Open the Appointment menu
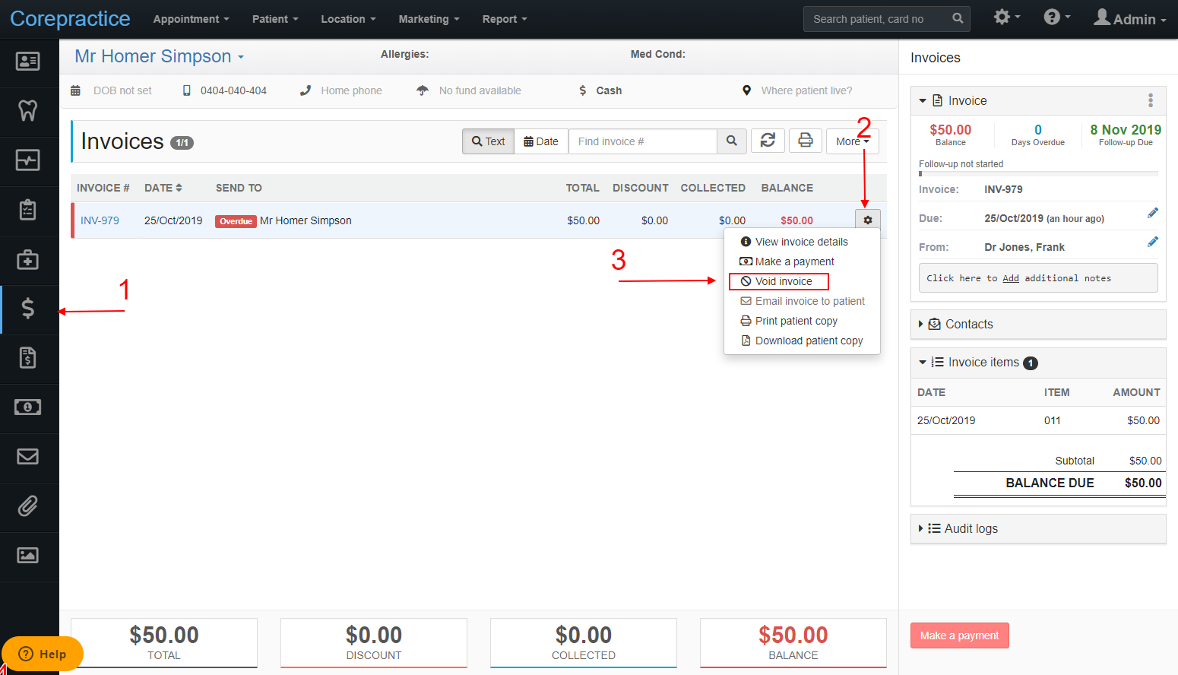Screen dimensions: 1178x675 click(x=191, y=19)
